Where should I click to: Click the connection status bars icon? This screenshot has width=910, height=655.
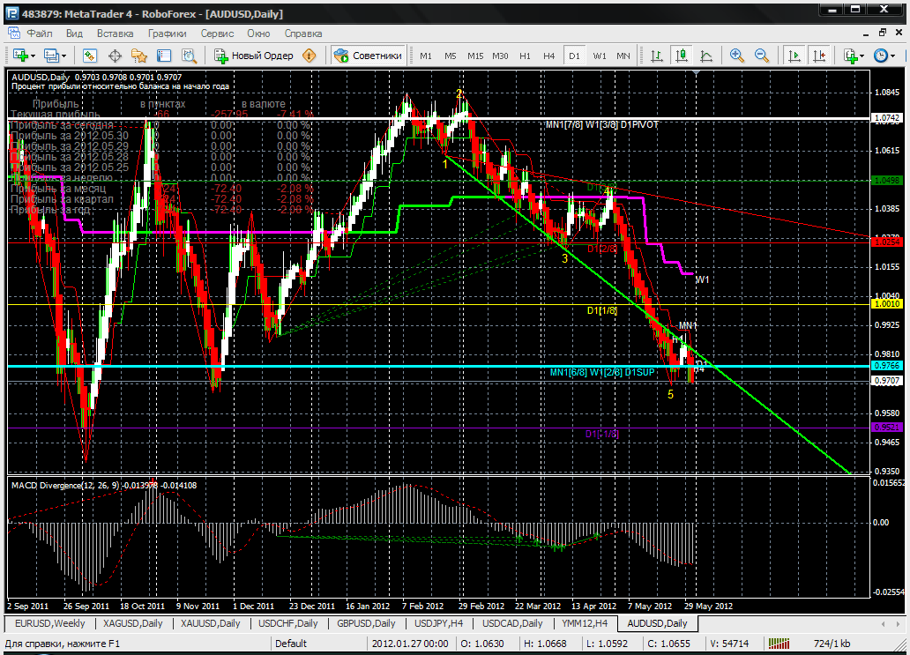(779, 644)
